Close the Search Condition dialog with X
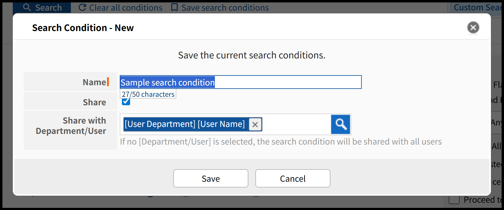The image size is (504, 210). point(473,28)
